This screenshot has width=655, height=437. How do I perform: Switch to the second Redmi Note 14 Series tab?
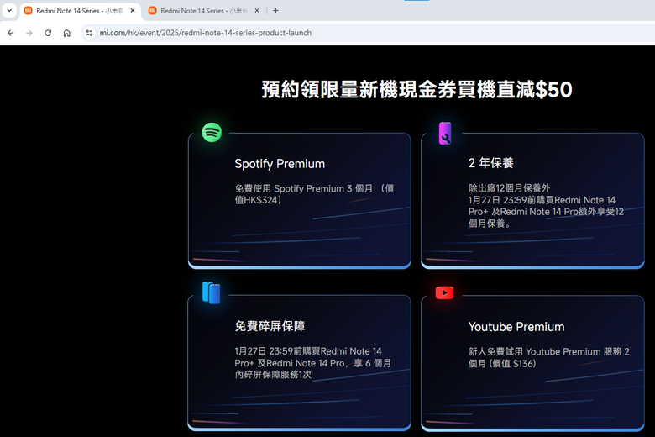pyautogui.click(x=204, y=11)
